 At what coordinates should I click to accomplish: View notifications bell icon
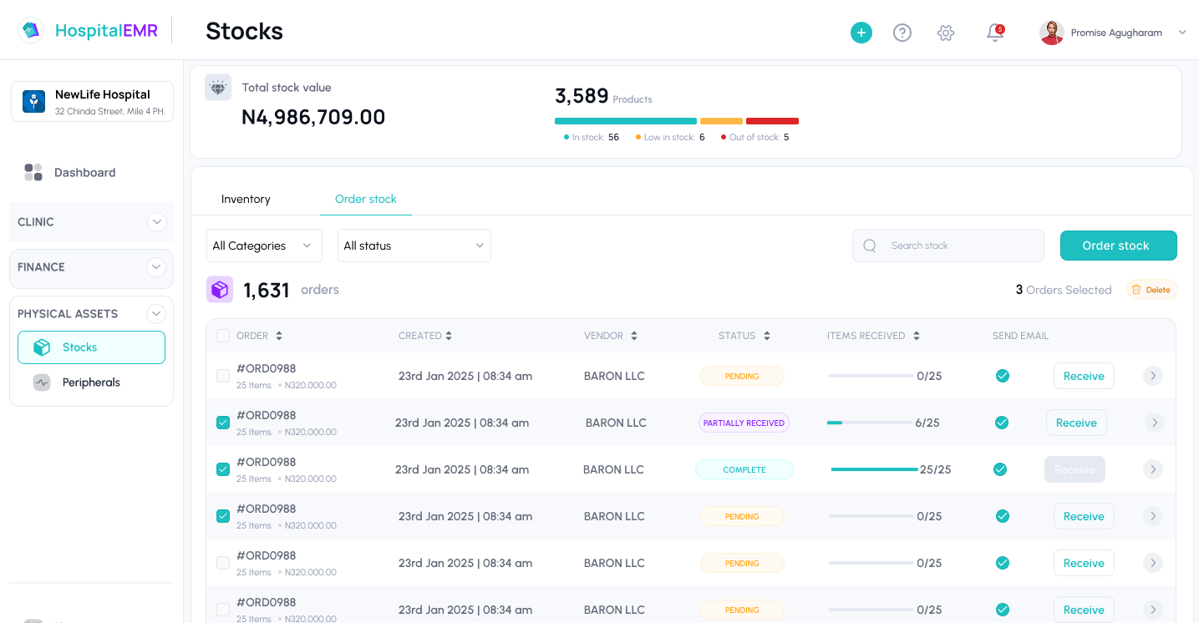click(994, 33)
